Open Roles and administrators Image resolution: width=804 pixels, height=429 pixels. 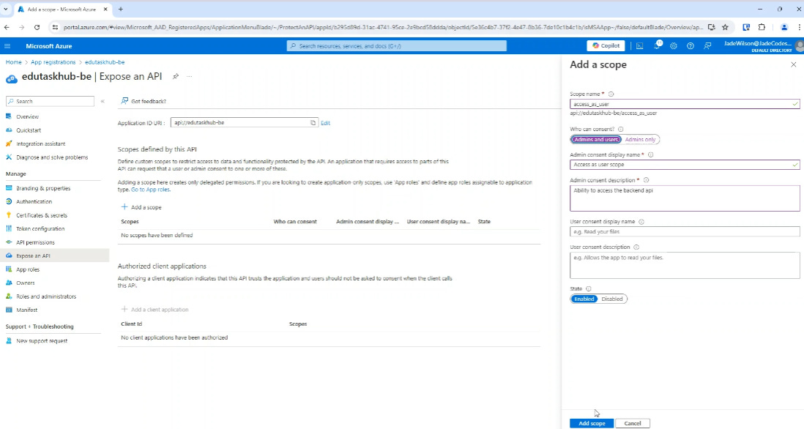(x=46, y=296)
